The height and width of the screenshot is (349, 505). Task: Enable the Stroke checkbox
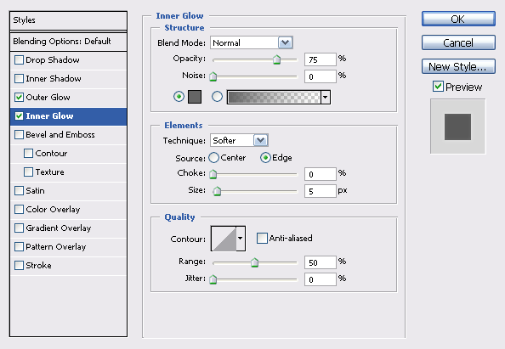pos(19,266)
